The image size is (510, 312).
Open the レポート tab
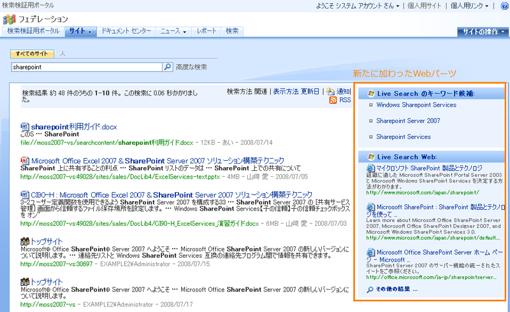[x=206, y=31]
